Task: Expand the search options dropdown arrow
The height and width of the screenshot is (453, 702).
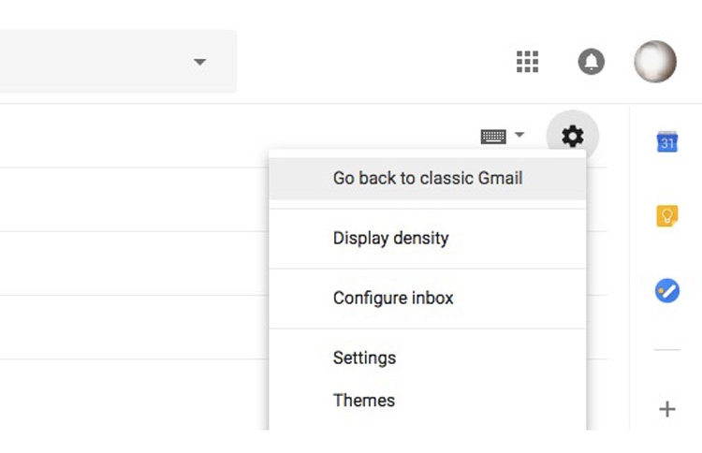Action: (x=198, y=62)
